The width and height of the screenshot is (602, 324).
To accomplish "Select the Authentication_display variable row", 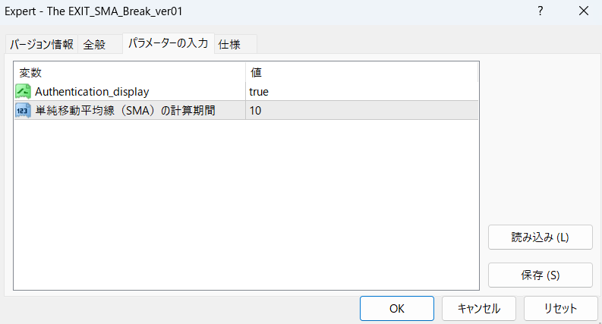I will click(x=92, y=92).
